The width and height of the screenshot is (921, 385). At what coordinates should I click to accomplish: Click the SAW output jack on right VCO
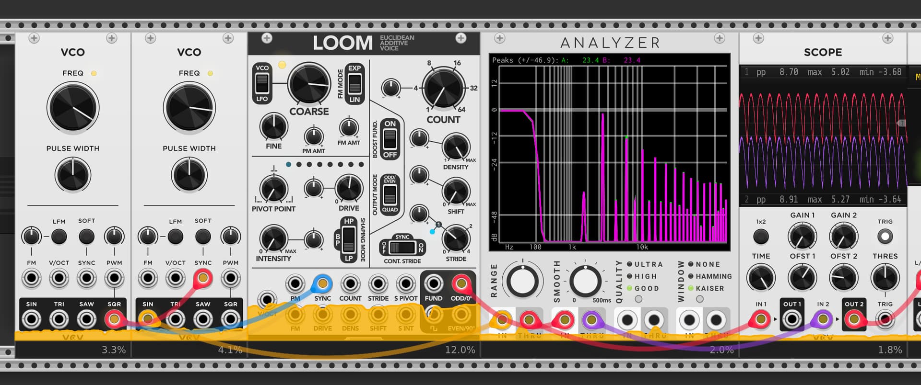[x=203, y=319]
